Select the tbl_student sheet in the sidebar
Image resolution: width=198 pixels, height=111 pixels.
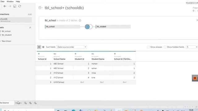[x=6, y=35]
